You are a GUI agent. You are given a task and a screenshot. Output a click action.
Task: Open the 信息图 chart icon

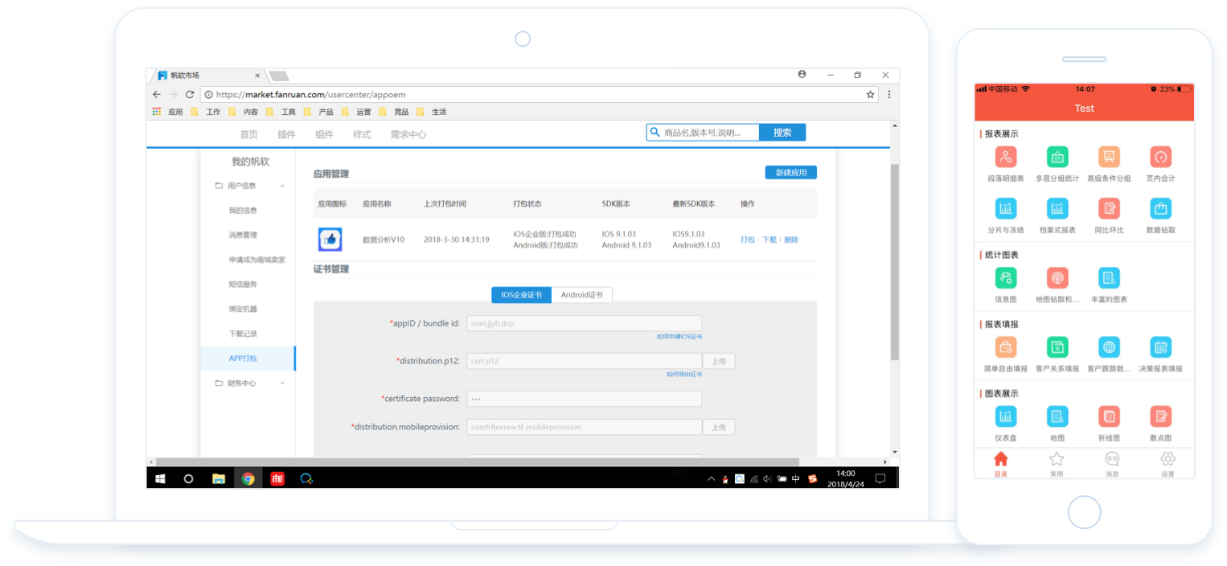(x=1005, y=278)
